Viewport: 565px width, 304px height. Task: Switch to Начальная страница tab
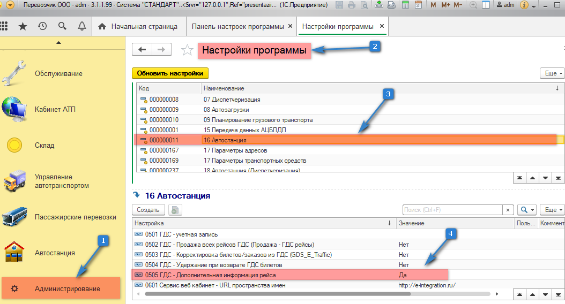[x=138, y=26]
